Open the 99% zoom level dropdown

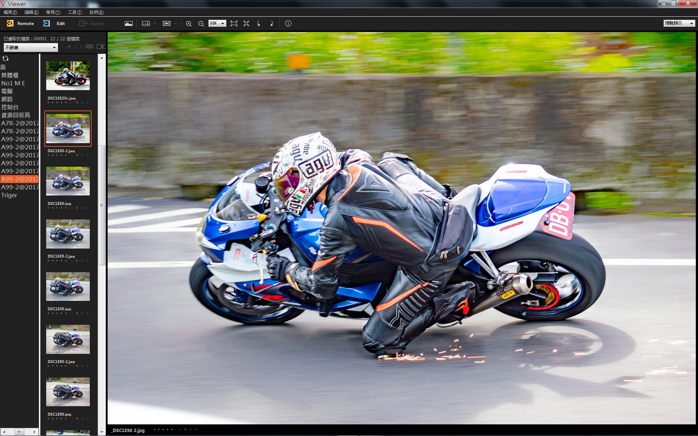point(217,23)
